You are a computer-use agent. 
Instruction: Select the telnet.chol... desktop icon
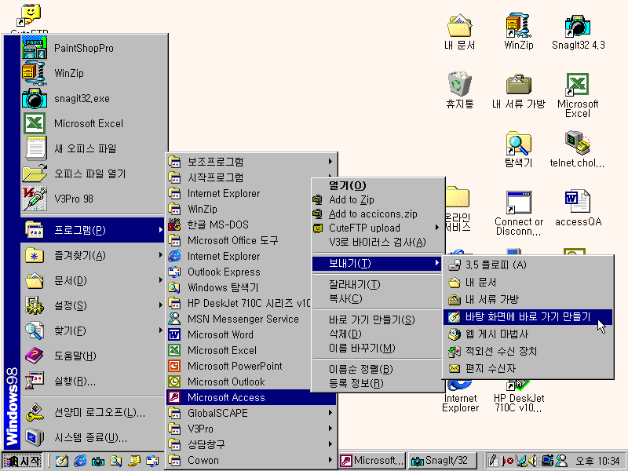click(577, 149)
